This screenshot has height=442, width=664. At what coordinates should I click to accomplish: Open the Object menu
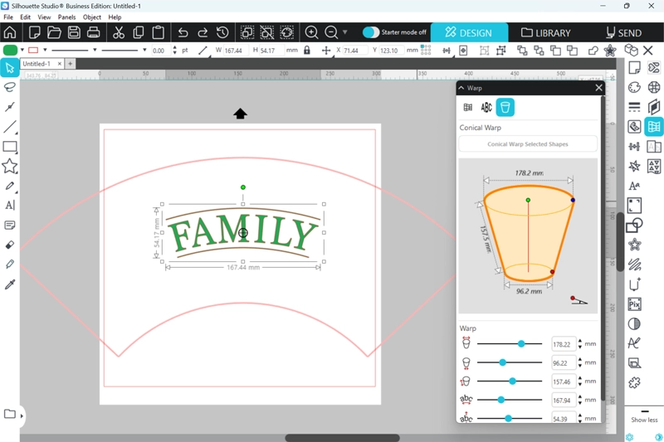pos(92,17)
